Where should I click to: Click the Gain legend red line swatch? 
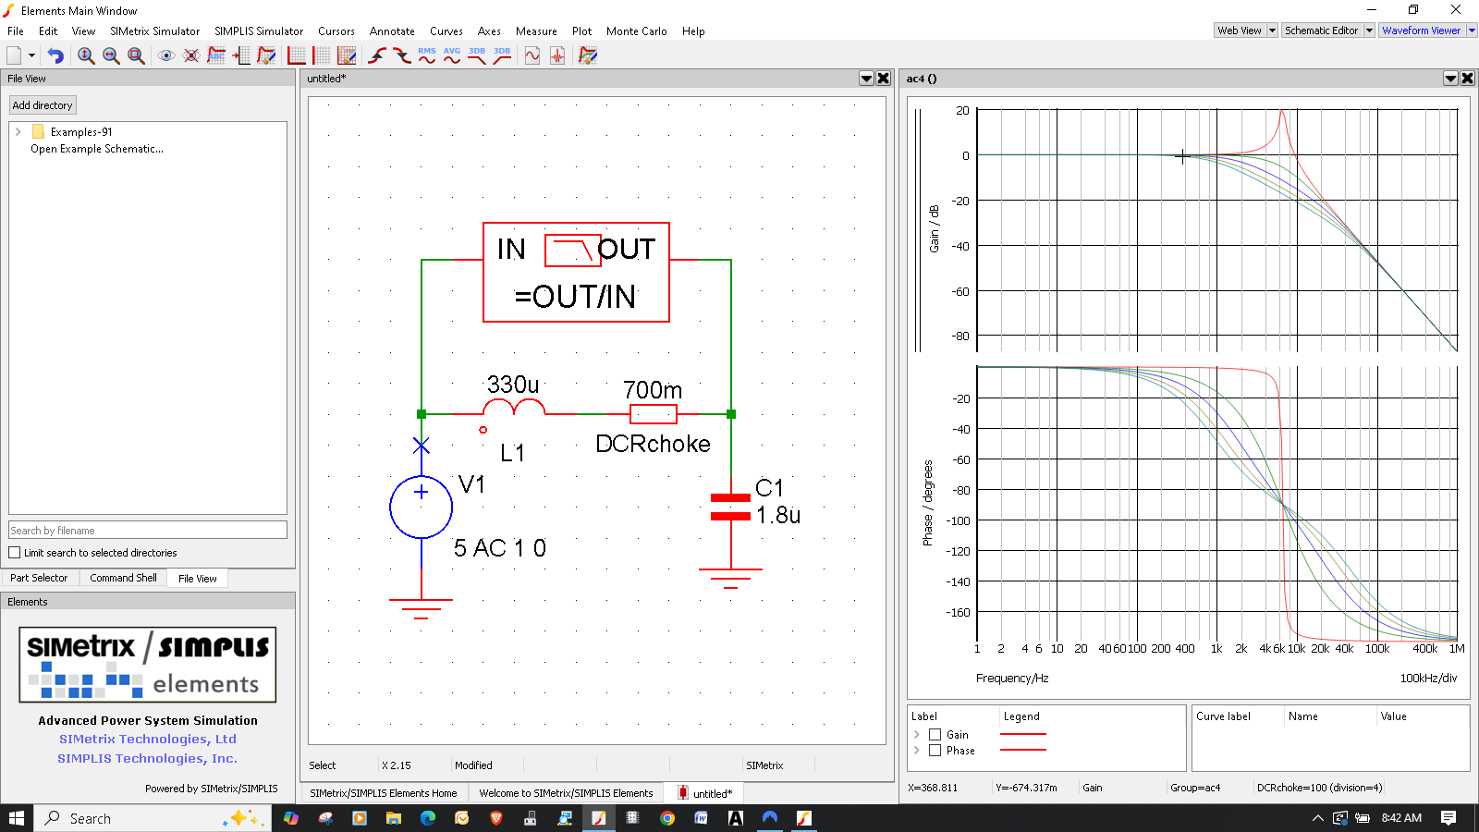point(1023,734)
